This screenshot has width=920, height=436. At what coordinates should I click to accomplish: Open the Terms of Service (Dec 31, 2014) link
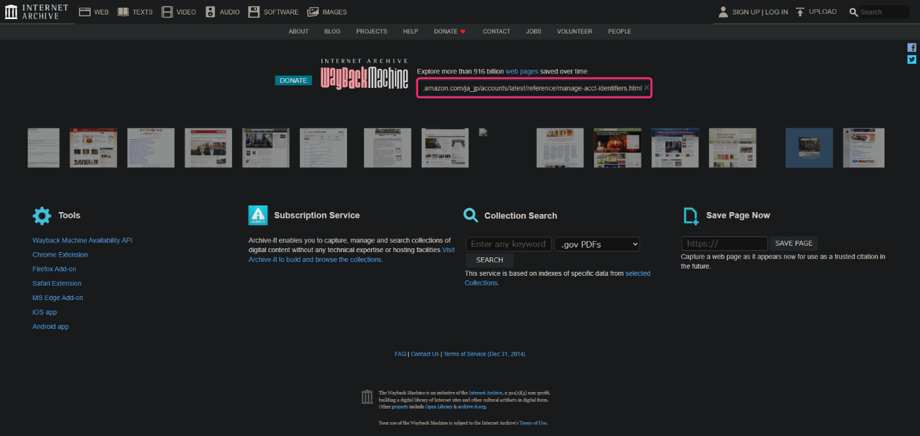484,354
